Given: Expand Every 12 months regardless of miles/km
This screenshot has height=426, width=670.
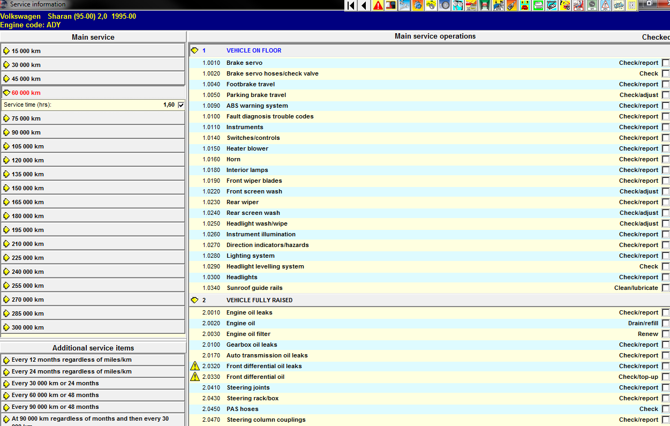Looking at the screenshot, I should [x=6, y=360].
